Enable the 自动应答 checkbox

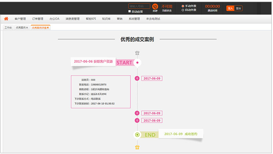129,11
